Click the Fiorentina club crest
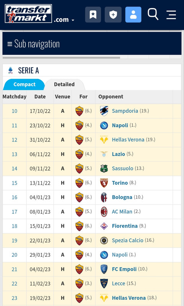184x306 pixels. point(104,226)
